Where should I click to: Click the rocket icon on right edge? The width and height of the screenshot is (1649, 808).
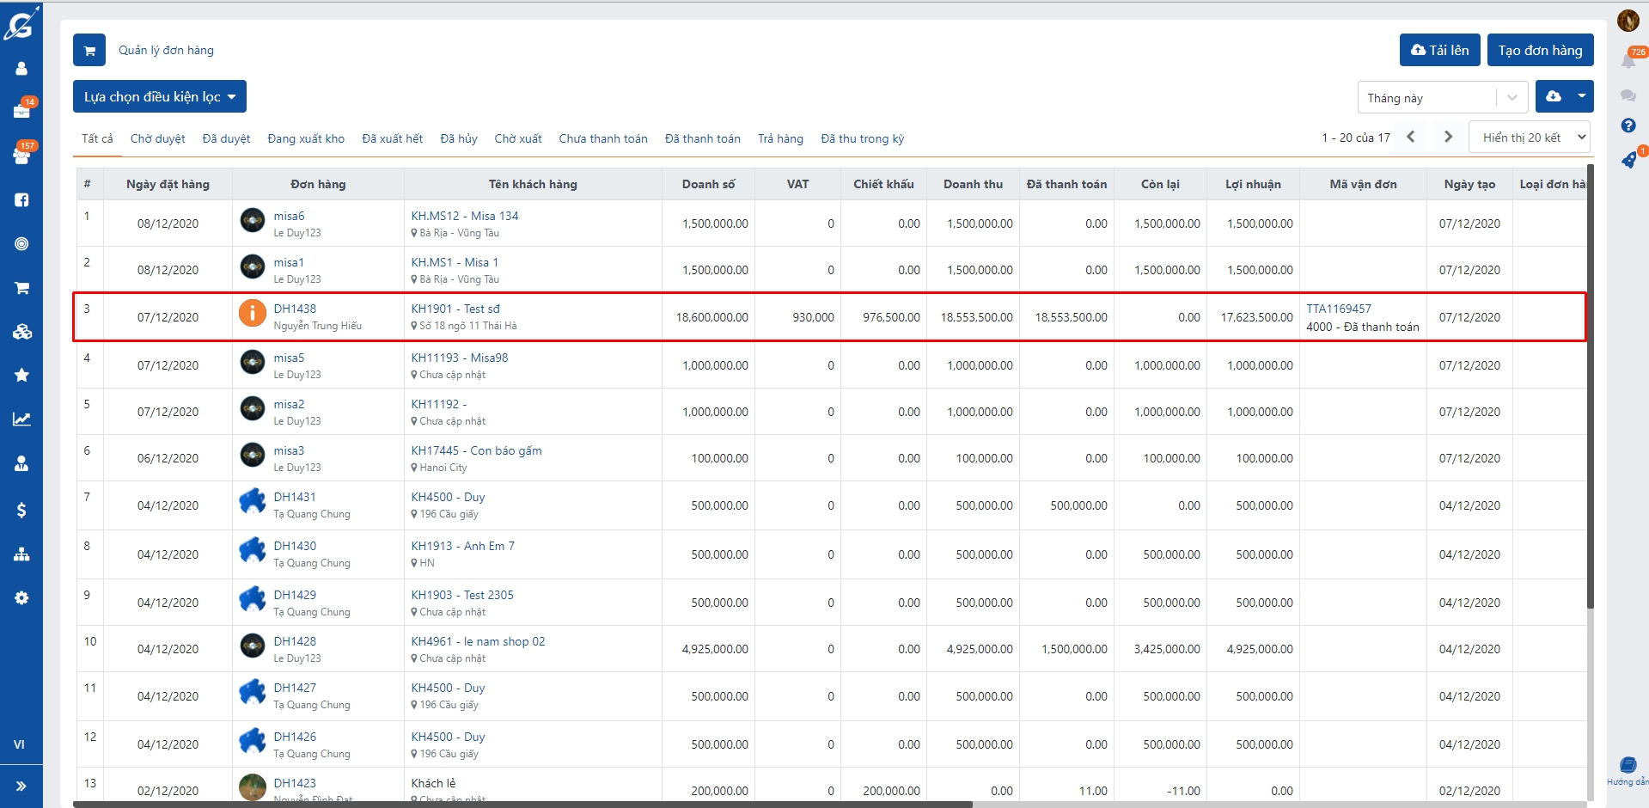coord(1628,160)
